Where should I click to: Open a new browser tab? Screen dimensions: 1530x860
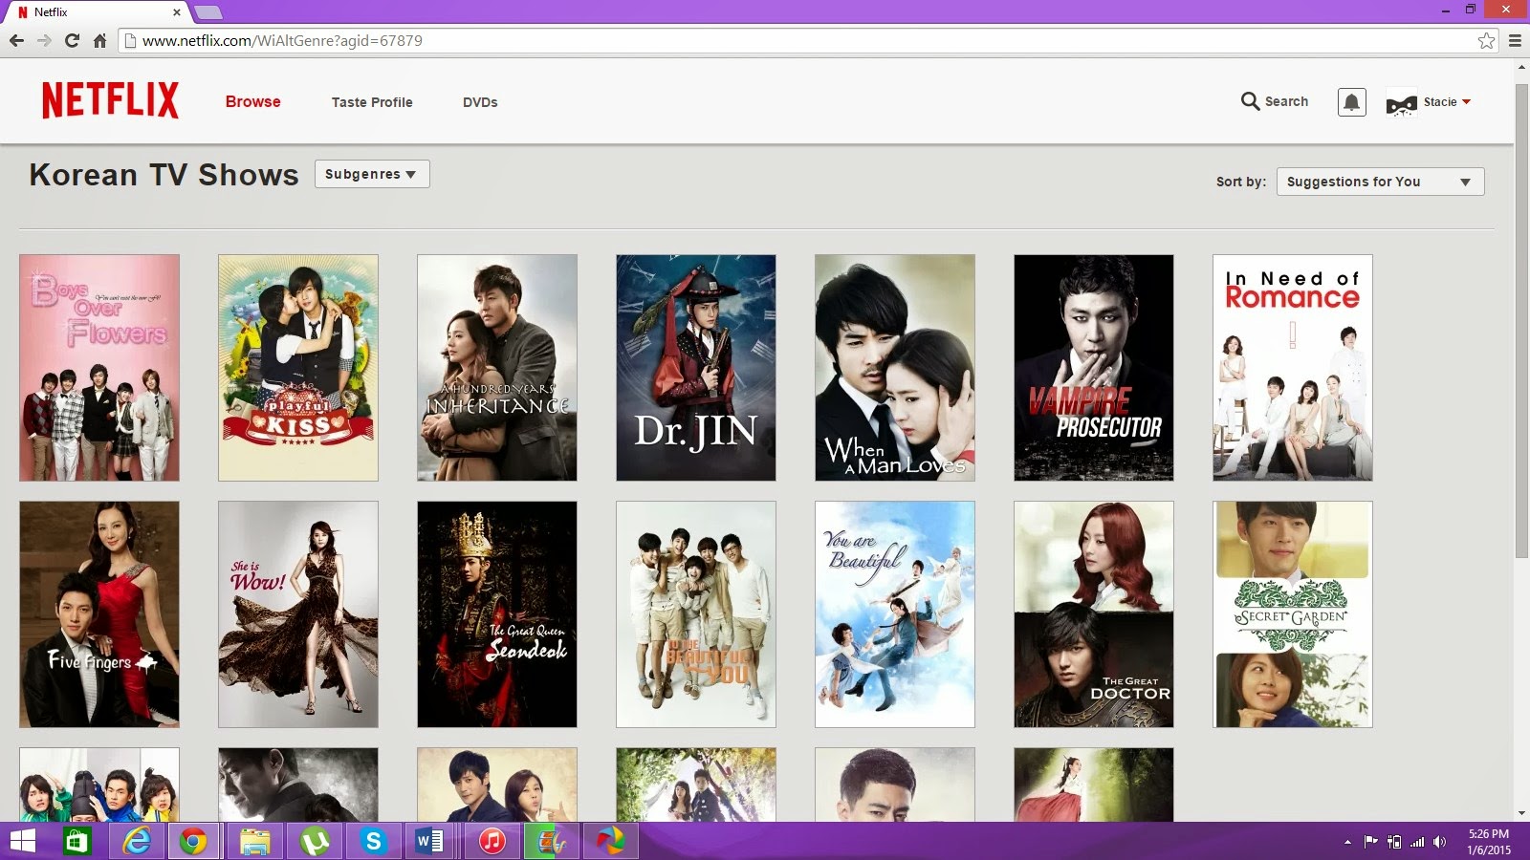[208, 12]
